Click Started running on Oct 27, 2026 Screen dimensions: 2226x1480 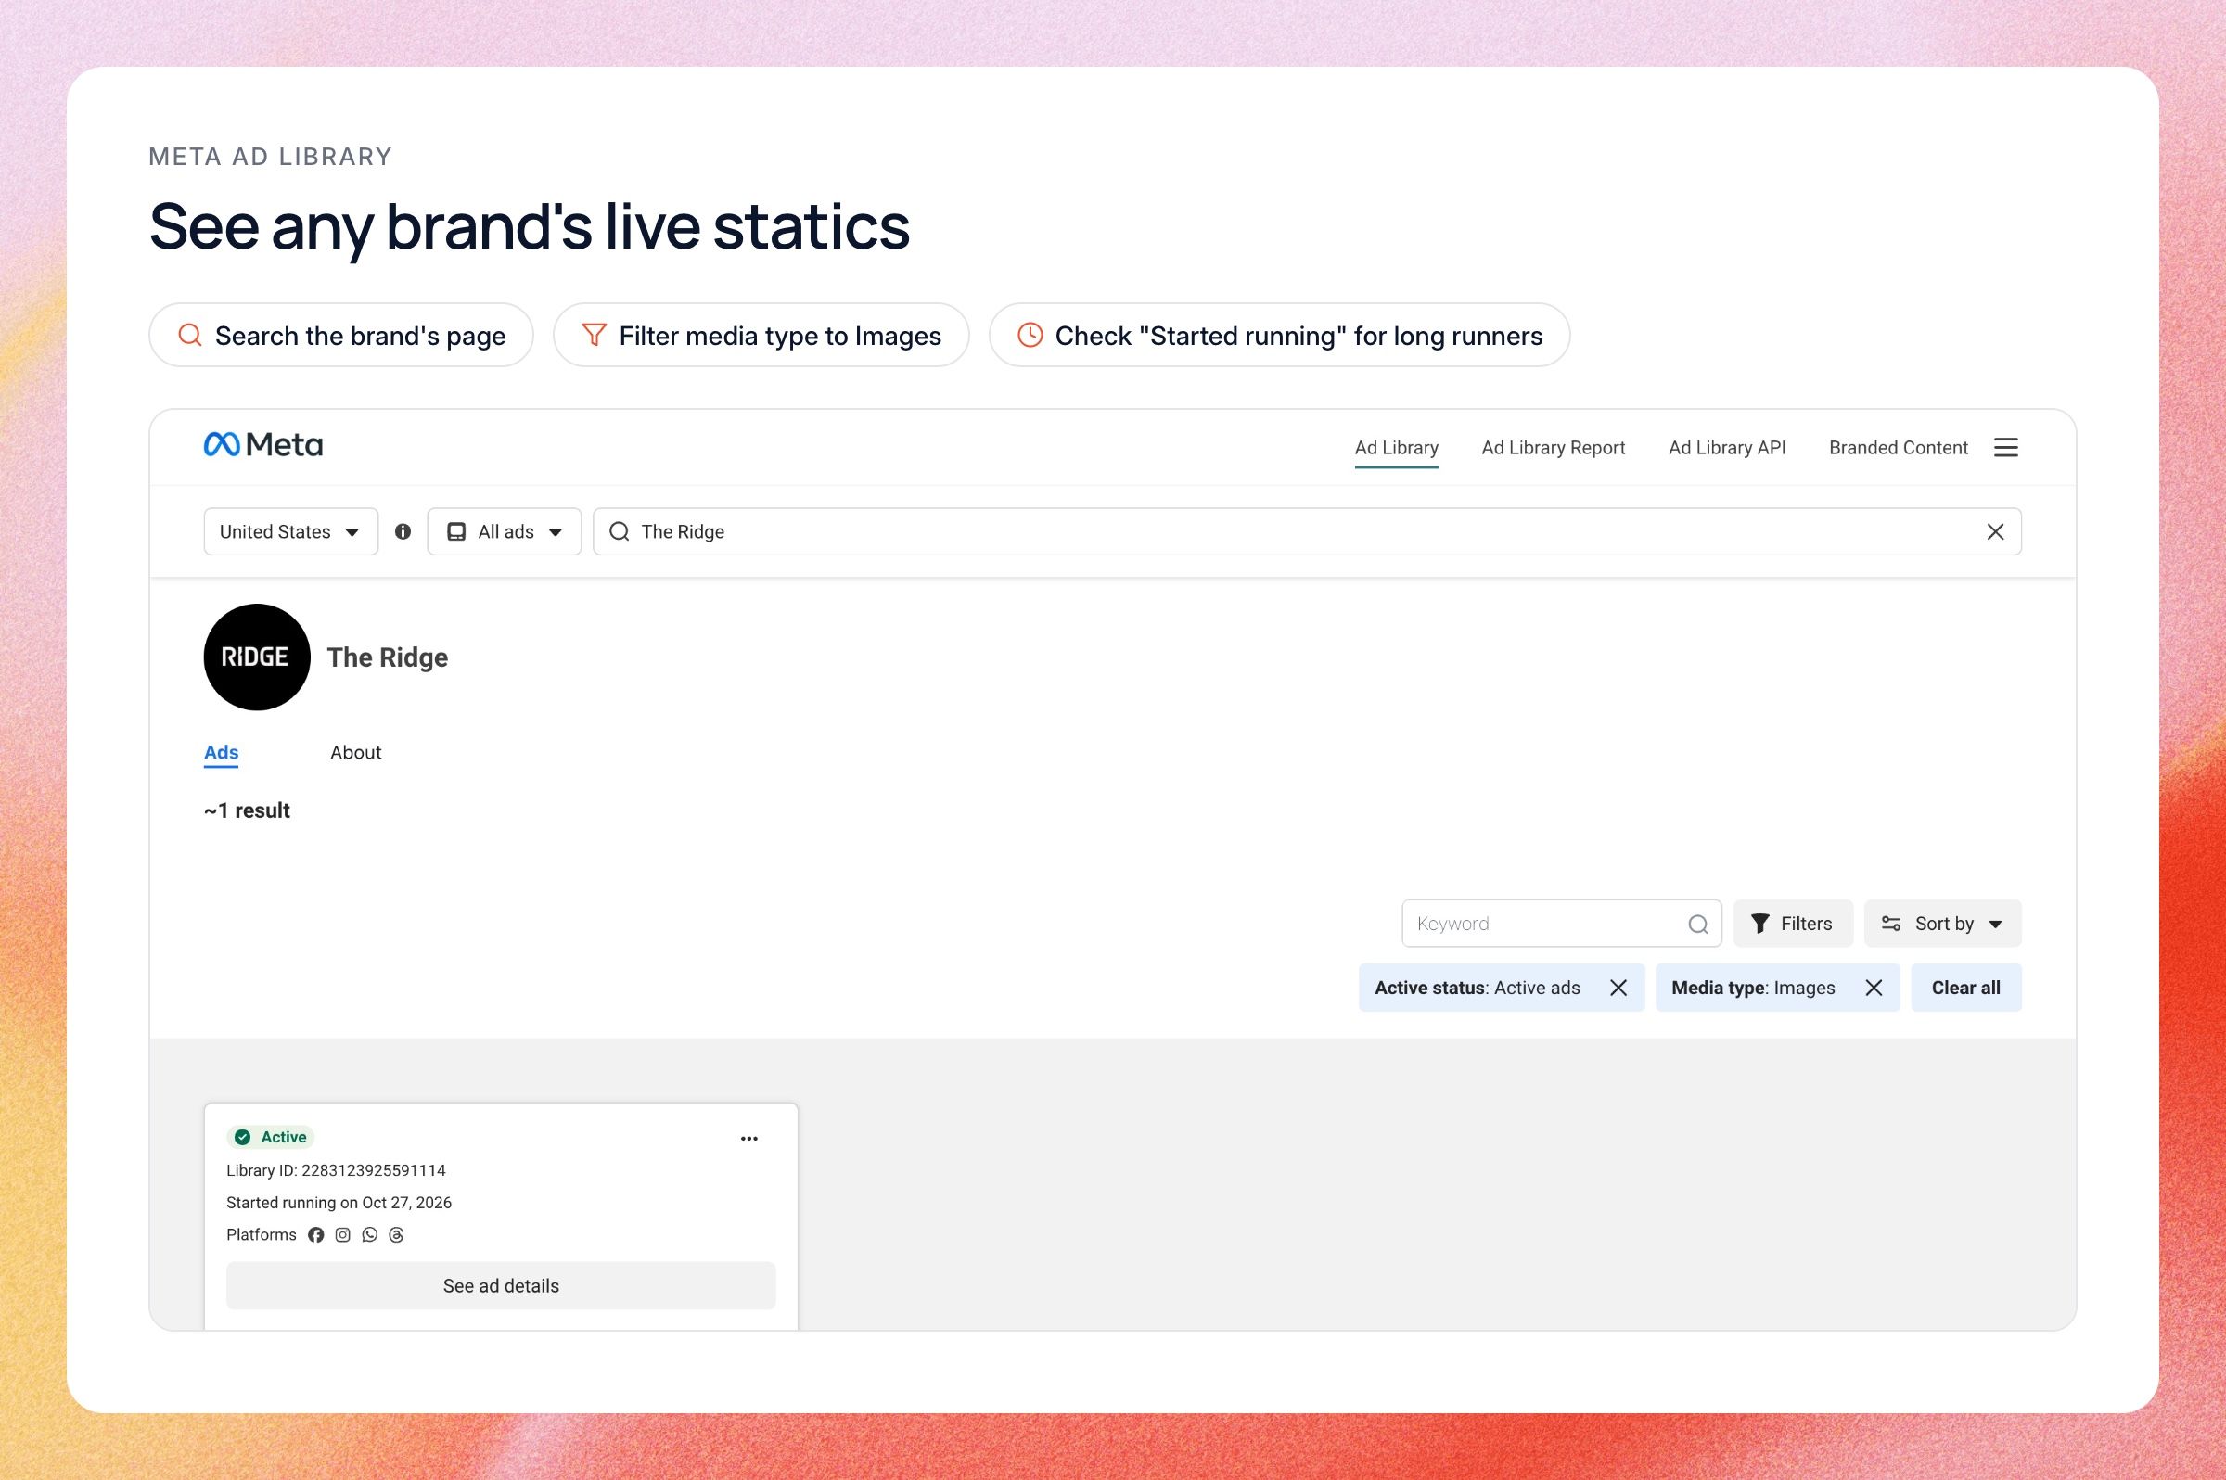[339, 1203]
